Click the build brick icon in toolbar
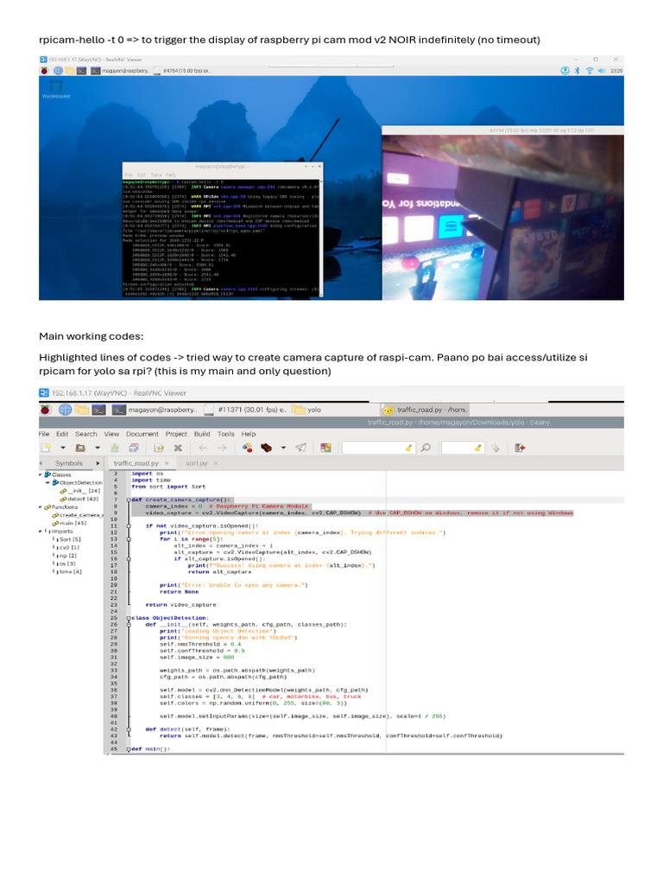Viewport: 663px width, 885px height. coord(267,448)
